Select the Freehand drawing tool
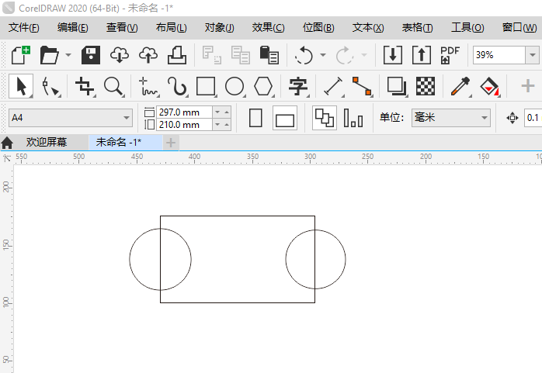This screenshot has width=542, height=373. (148, 86)
